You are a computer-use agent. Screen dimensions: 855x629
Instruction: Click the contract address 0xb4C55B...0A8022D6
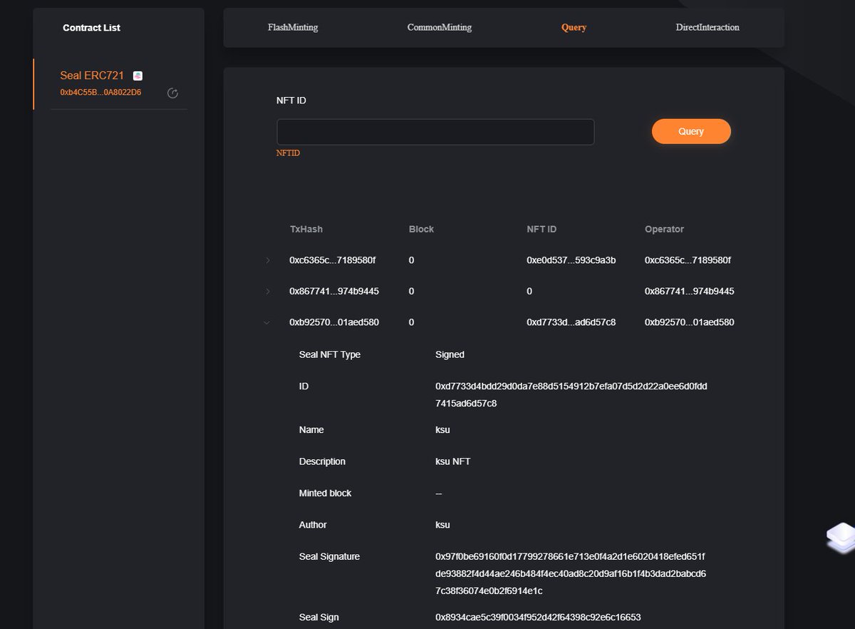[100, 93]
